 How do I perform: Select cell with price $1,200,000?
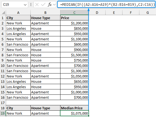click(x=74, y=23)
